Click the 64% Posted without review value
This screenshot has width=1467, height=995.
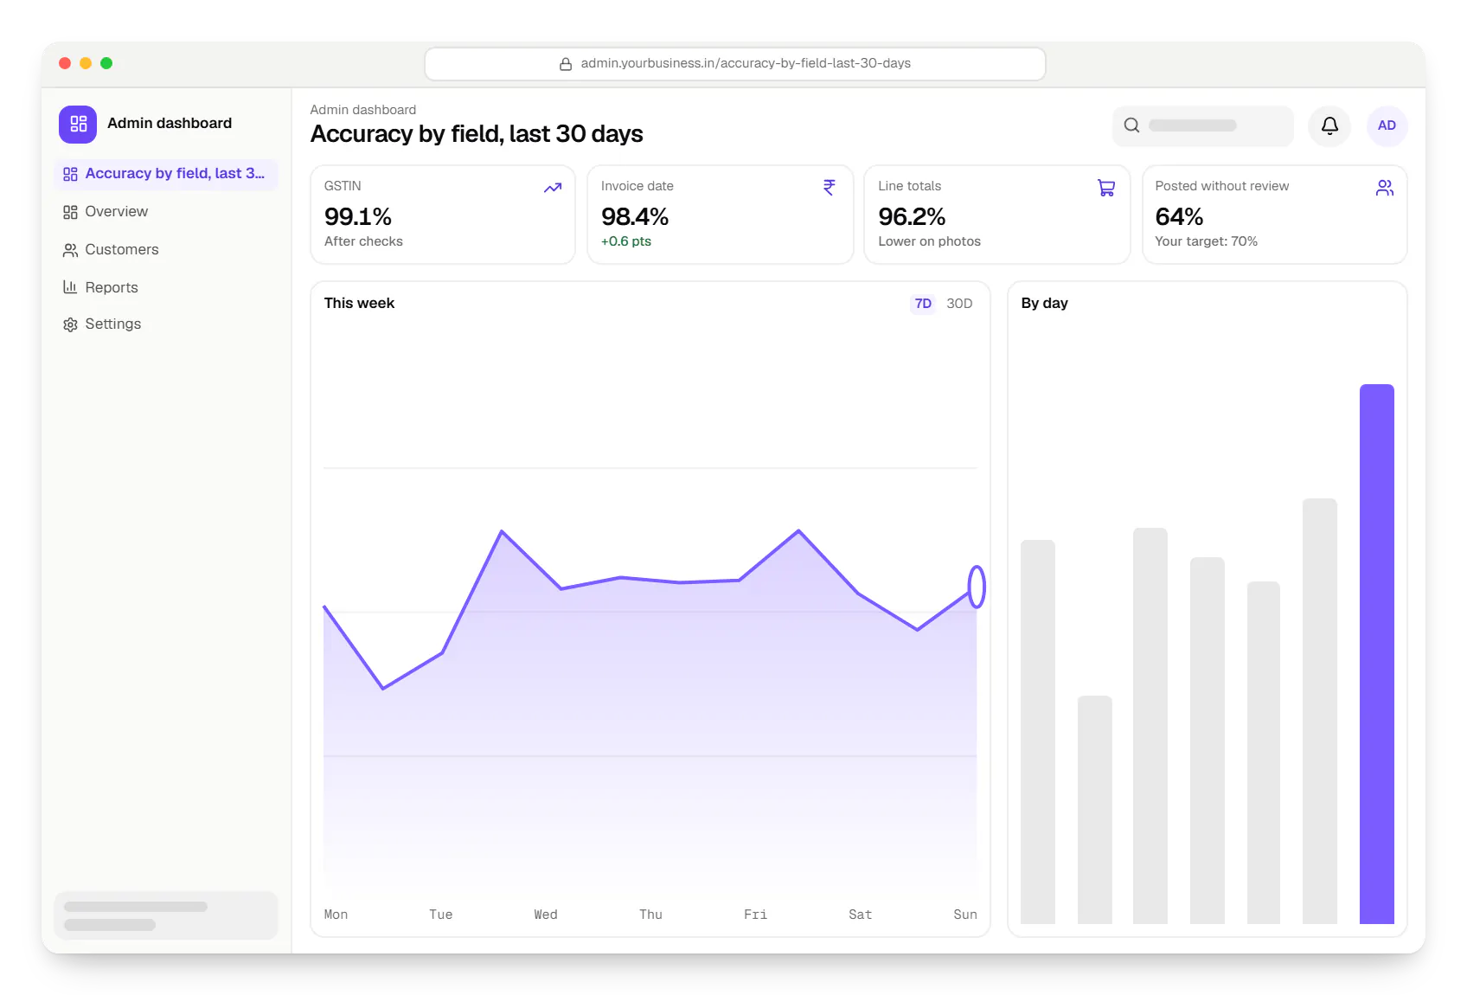pyautogui.click(x=1179, y=216)
